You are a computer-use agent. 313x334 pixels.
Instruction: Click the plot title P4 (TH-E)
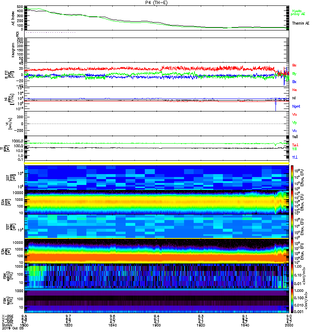156,3
